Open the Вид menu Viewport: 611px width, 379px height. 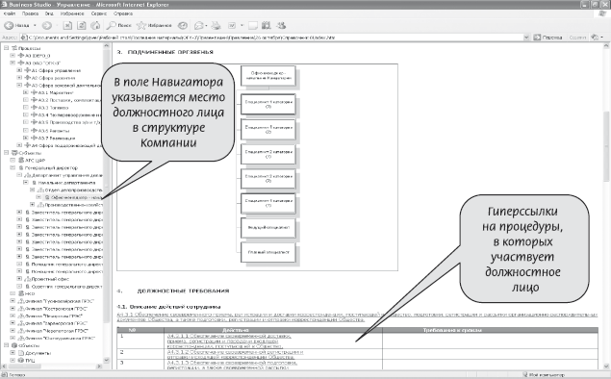(x=49, y=13)
